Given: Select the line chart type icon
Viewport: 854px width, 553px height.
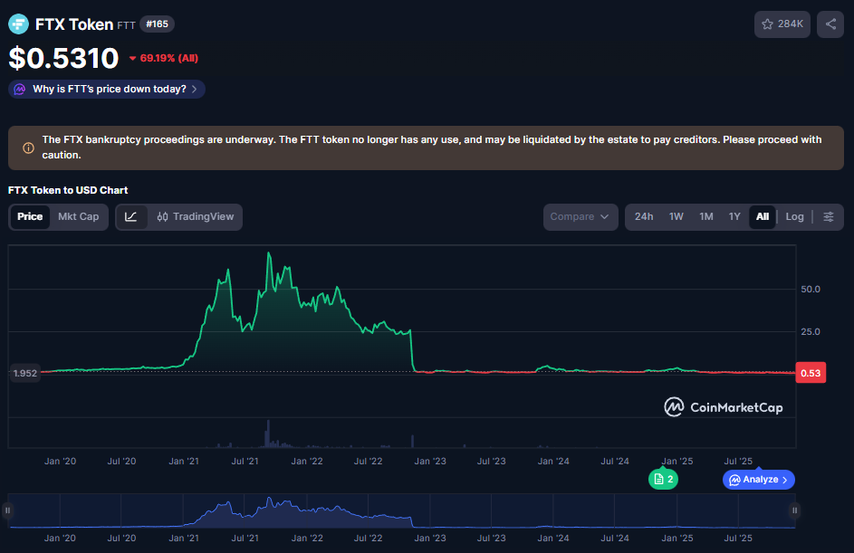Looking at the screenshot, I should (131, 217).
